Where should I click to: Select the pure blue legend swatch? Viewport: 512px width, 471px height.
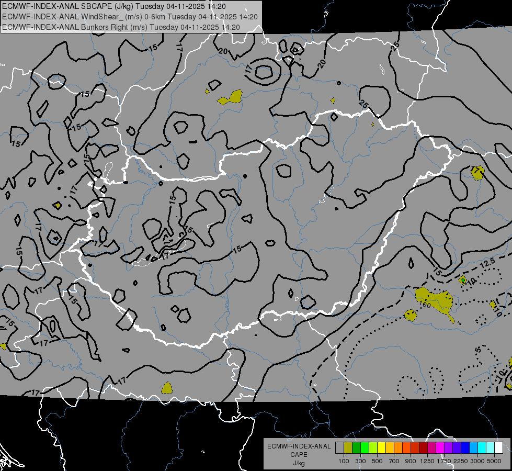pos(465,448)
